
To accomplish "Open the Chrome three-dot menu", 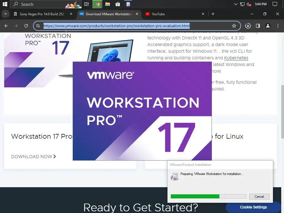I will (278, 26).
